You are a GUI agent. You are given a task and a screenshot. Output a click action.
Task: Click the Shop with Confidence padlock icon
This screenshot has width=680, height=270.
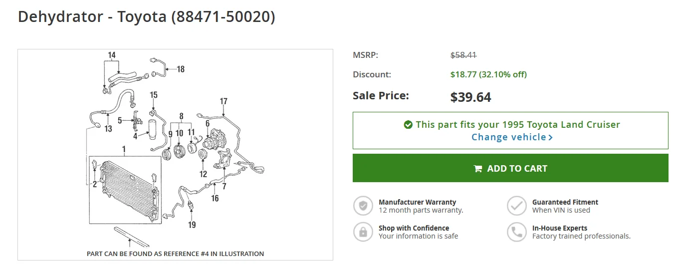363,232
